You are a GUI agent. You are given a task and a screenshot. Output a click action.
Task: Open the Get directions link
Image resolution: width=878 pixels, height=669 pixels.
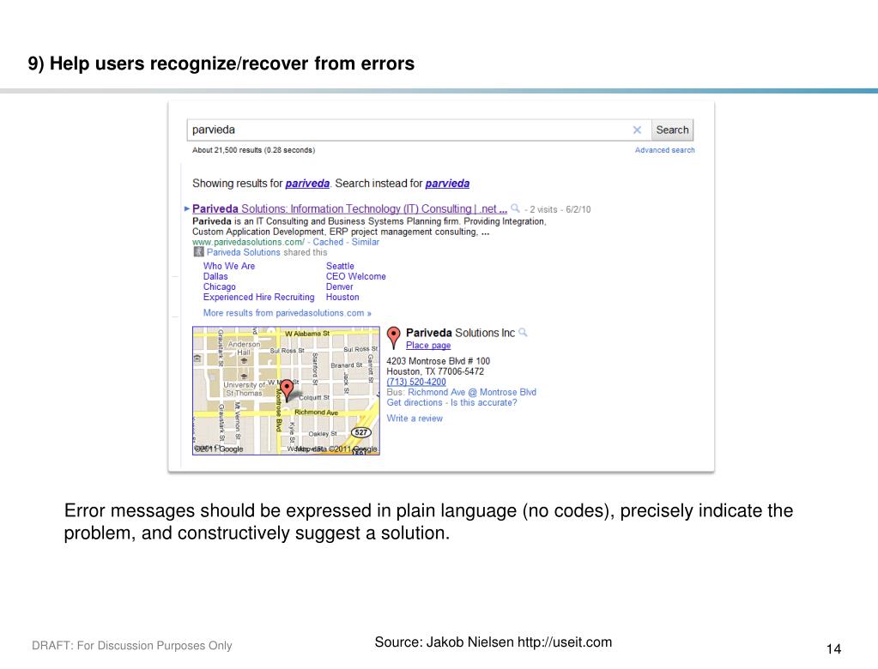[x=415, y=403]
